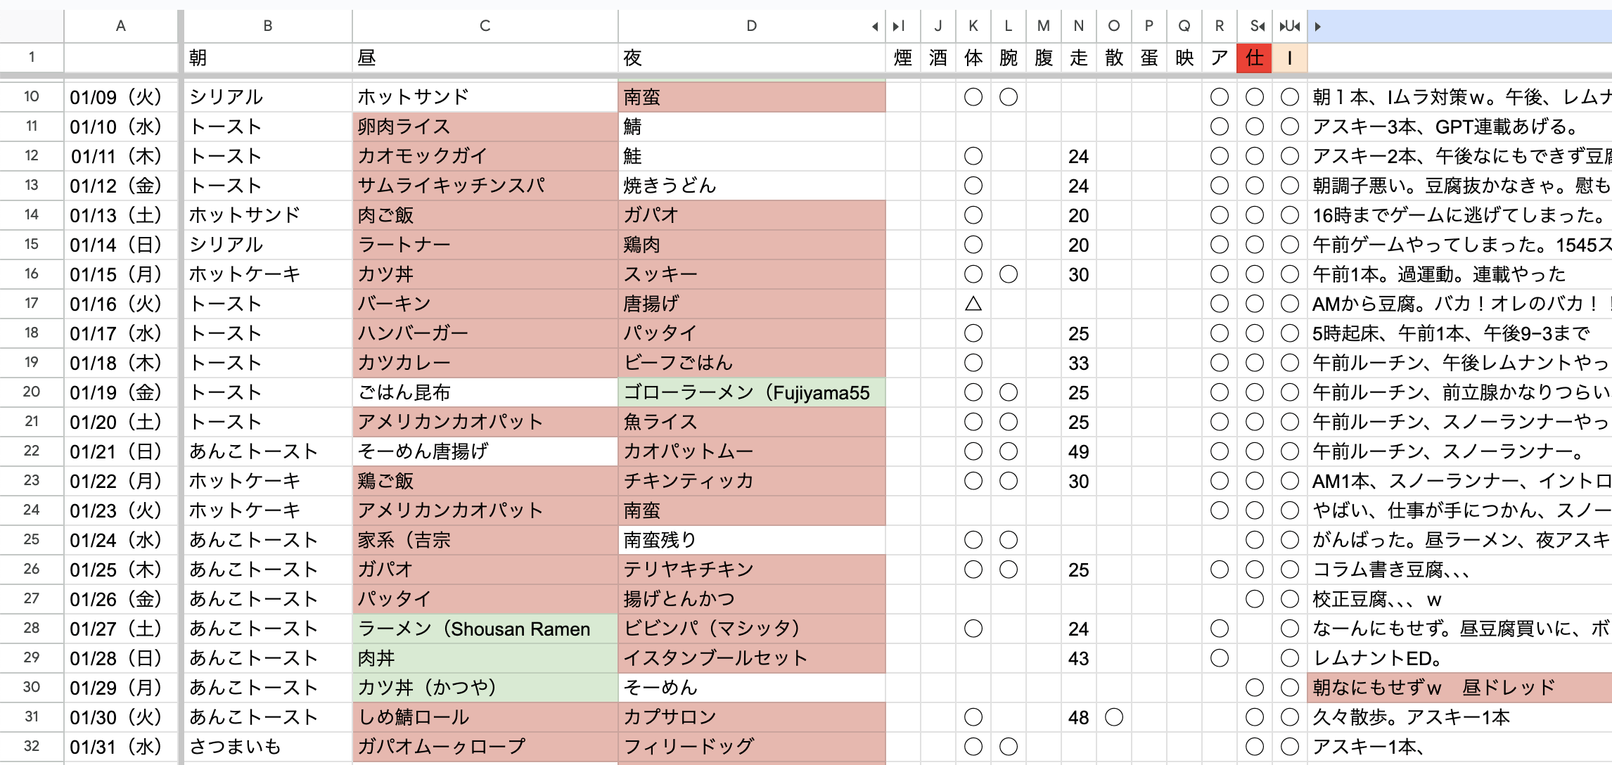Select the しめ鯖ロール cell
Screen dimensions: 1612x765
(485, 716)
